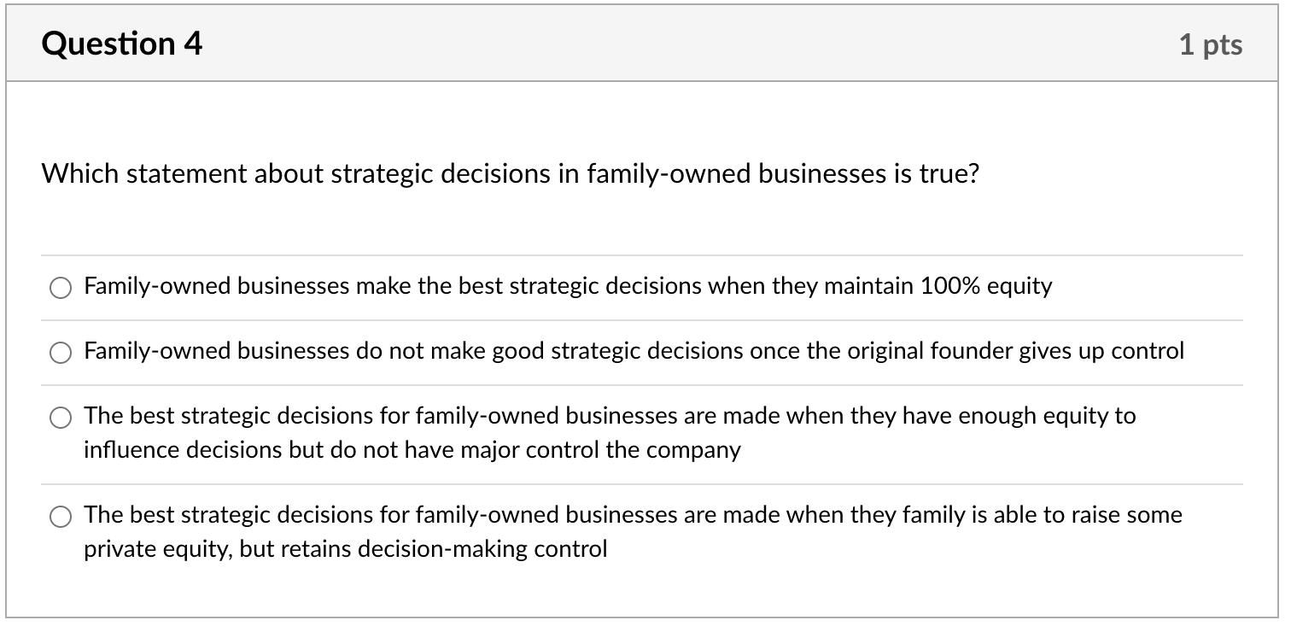Select the 'retains decision-making control' answer option
Image resolution: width=1291 pixels, height=632 pixels.
click(60, 516)
